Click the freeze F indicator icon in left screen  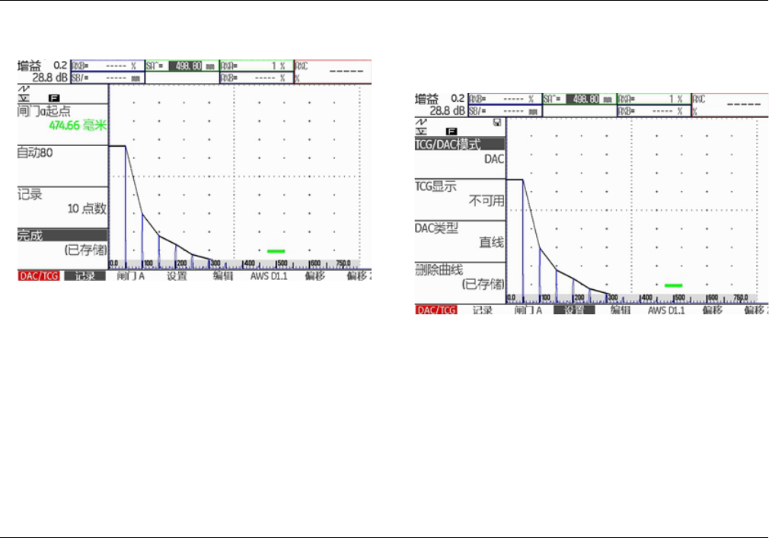(54, 98)
